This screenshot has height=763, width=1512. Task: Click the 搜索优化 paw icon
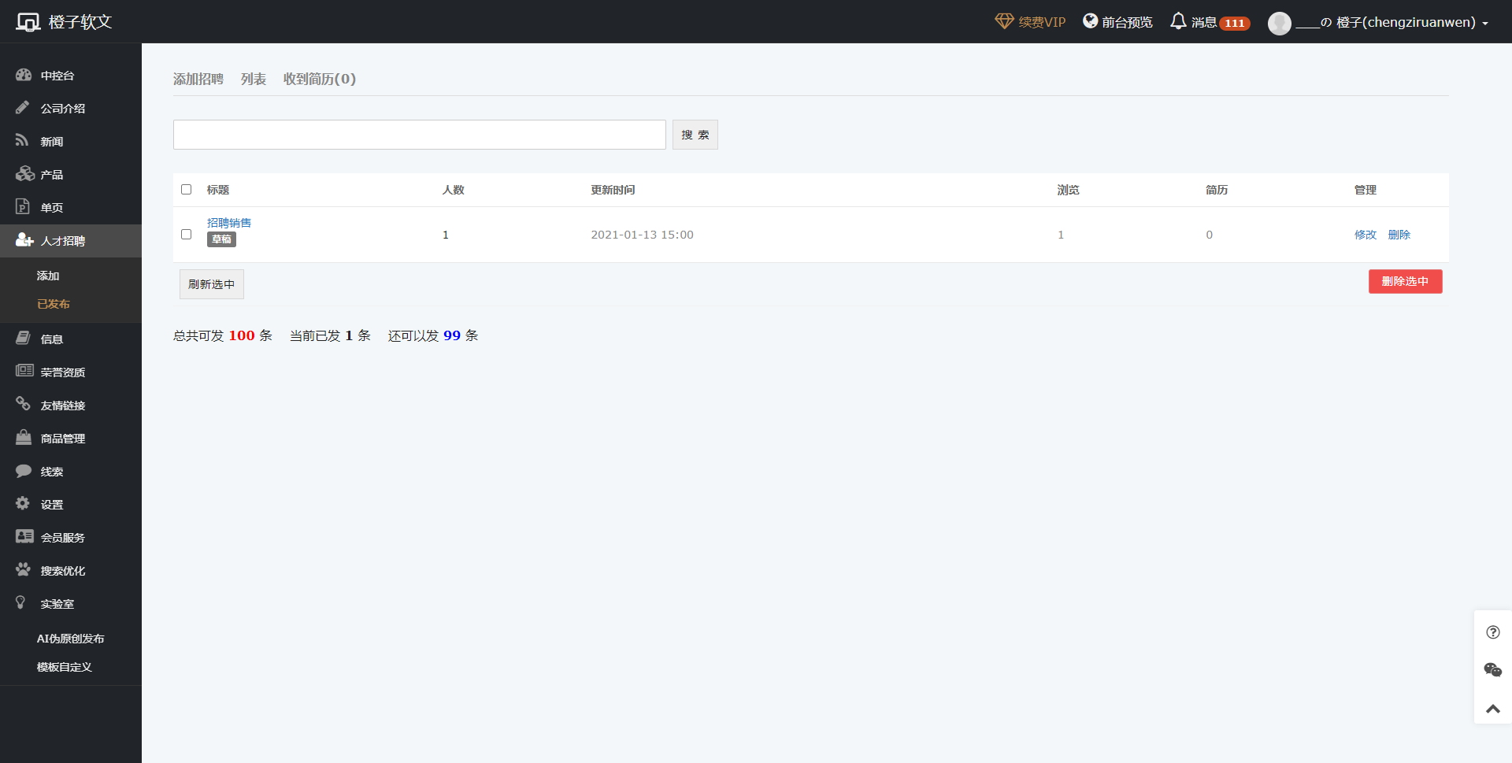pyautogui.click(x=23, y=569)
